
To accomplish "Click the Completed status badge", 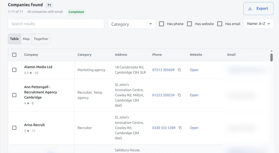I will click(x=76, y=12).
